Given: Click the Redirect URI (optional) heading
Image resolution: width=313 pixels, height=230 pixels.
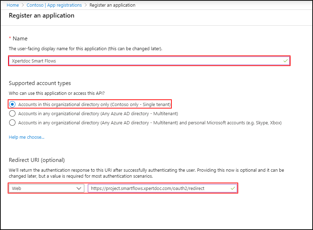Looking at the screenshot, I should point(37,160).
